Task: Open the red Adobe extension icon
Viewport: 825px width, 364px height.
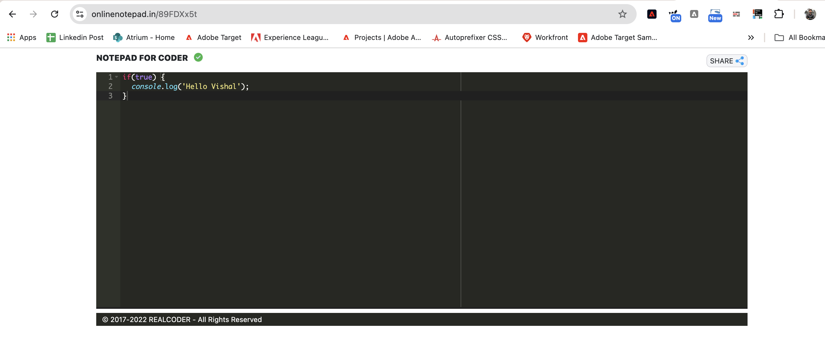Action: click(652, 14)
